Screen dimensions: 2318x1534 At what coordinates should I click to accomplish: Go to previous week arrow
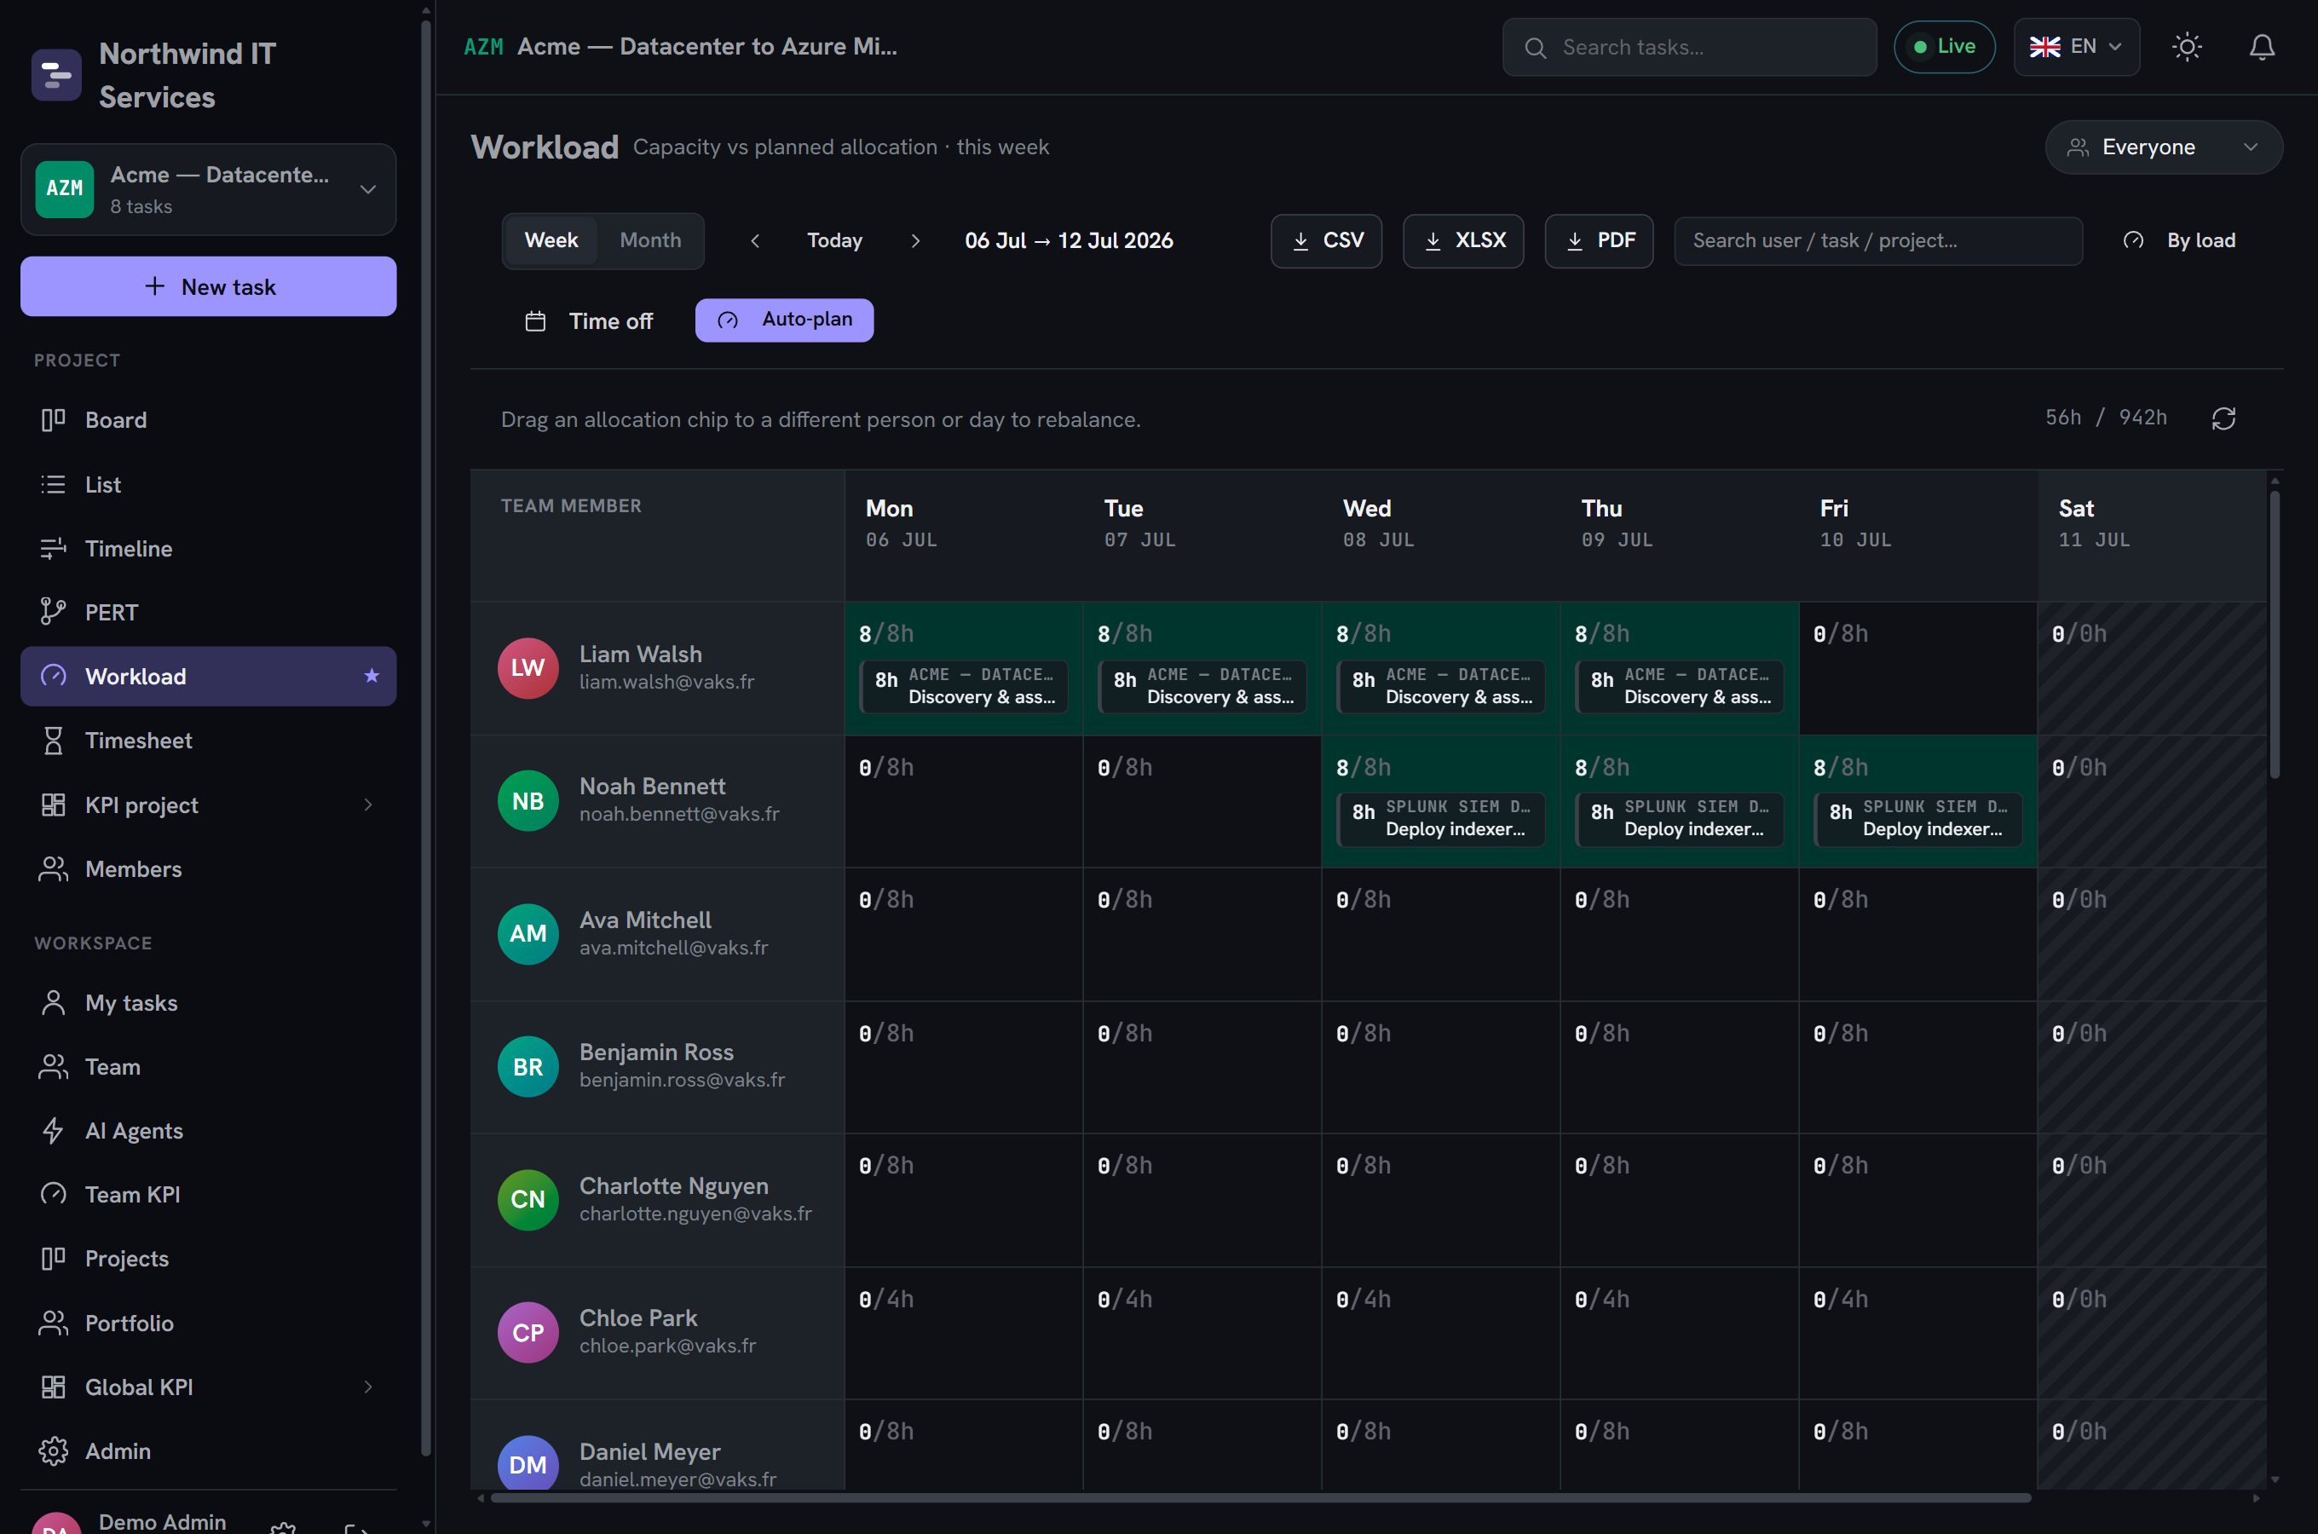click(755, 240)
